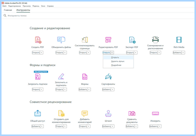The image size is (196, 136).
Task: Click Открыть button under Объединить файлы
Action: [x=59, y=53]
